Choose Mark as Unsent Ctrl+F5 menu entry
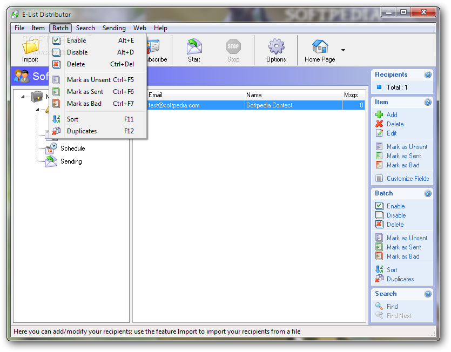This screenshot has width=451, height=352. [98, 80]
